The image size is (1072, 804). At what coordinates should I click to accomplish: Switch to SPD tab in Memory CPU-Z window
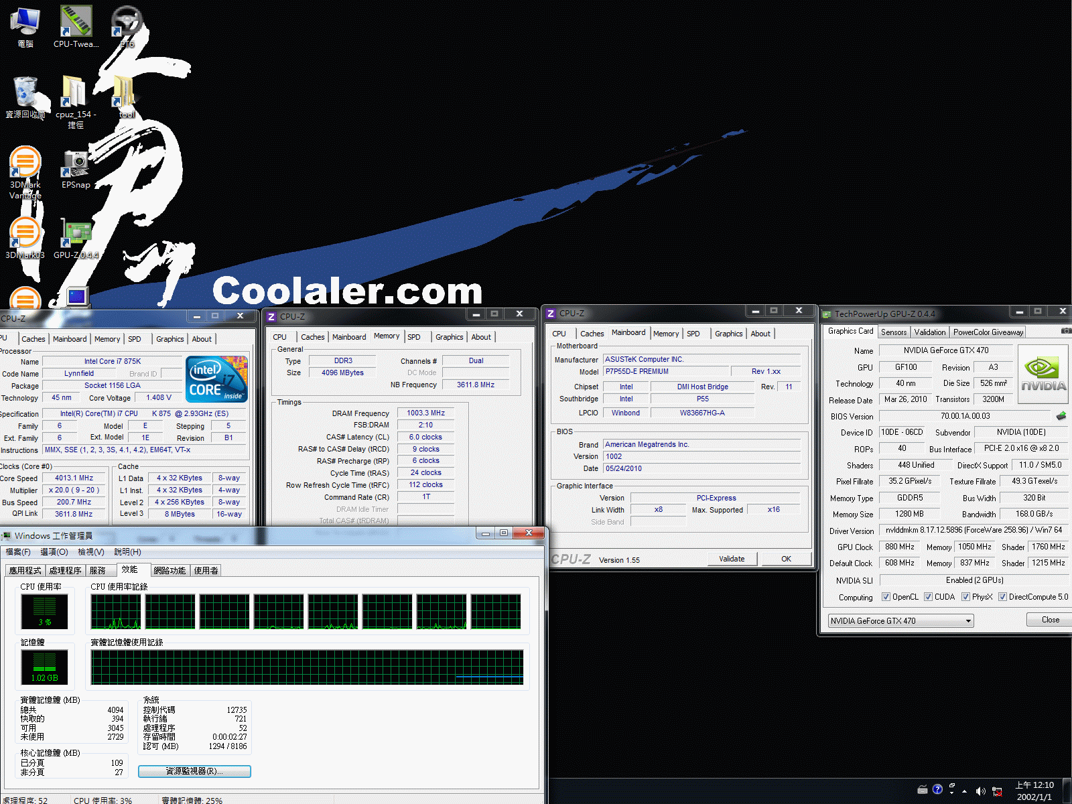pyautogui.click(x=414, y=337)
